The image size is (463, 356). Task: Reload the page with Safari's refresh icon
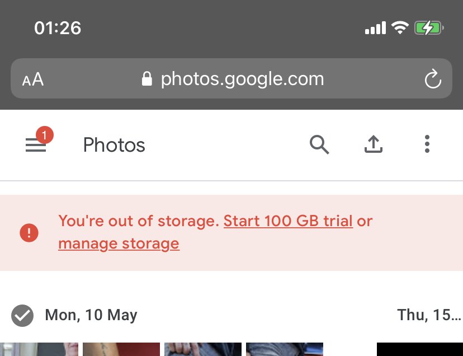(x=433, y=79)
